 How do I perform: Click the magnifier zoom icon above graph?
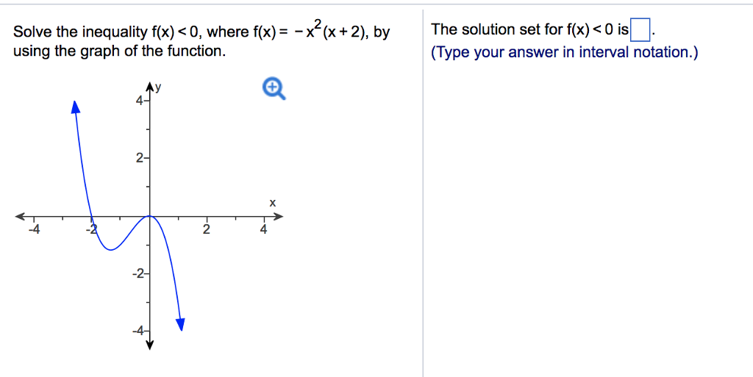[274, 90]
